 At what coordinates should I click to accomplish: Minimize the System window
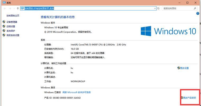point(180,3)
